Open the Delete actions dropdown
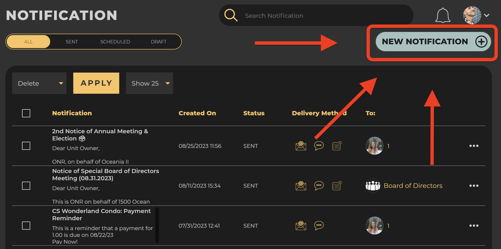Viewport: 501px width, 249px height. (39, 83)
